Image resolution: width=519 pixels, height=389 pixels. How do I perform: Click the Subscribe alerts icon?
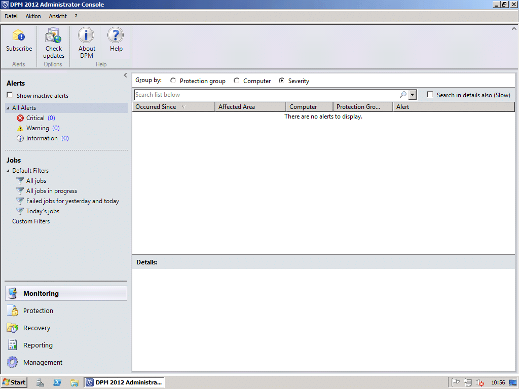tap(19, 35)
